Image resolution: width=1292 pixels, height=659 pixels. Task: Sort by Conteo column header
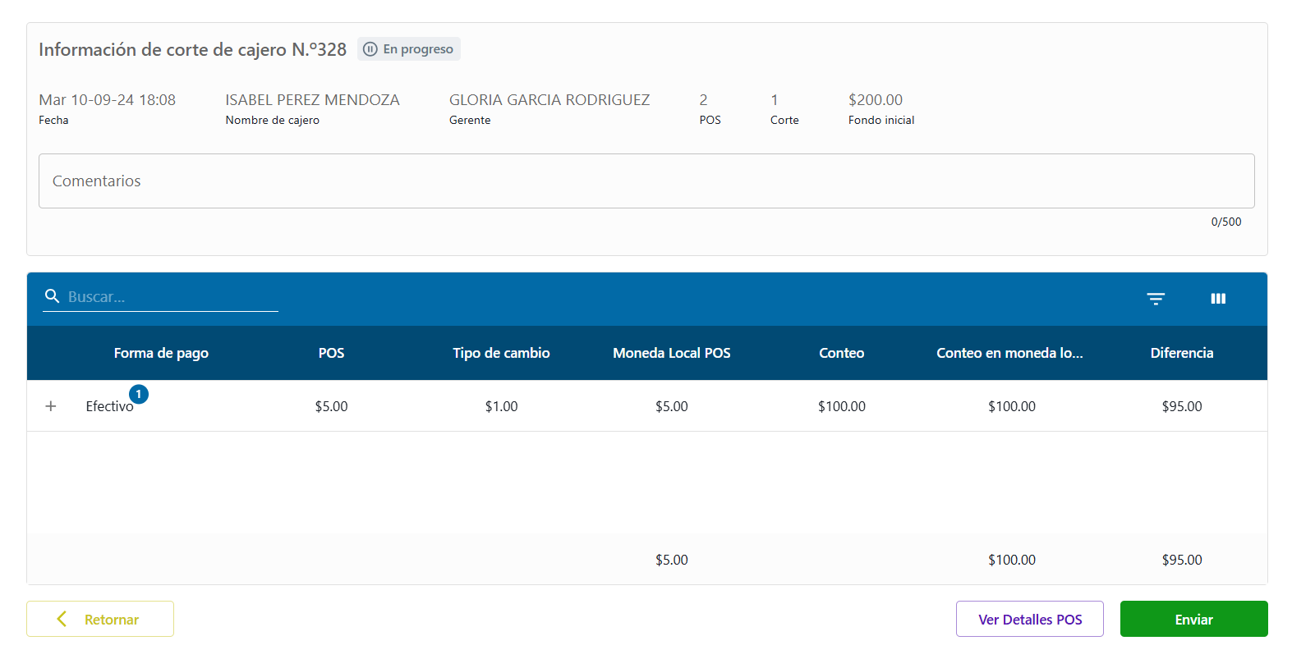[841, 353]
